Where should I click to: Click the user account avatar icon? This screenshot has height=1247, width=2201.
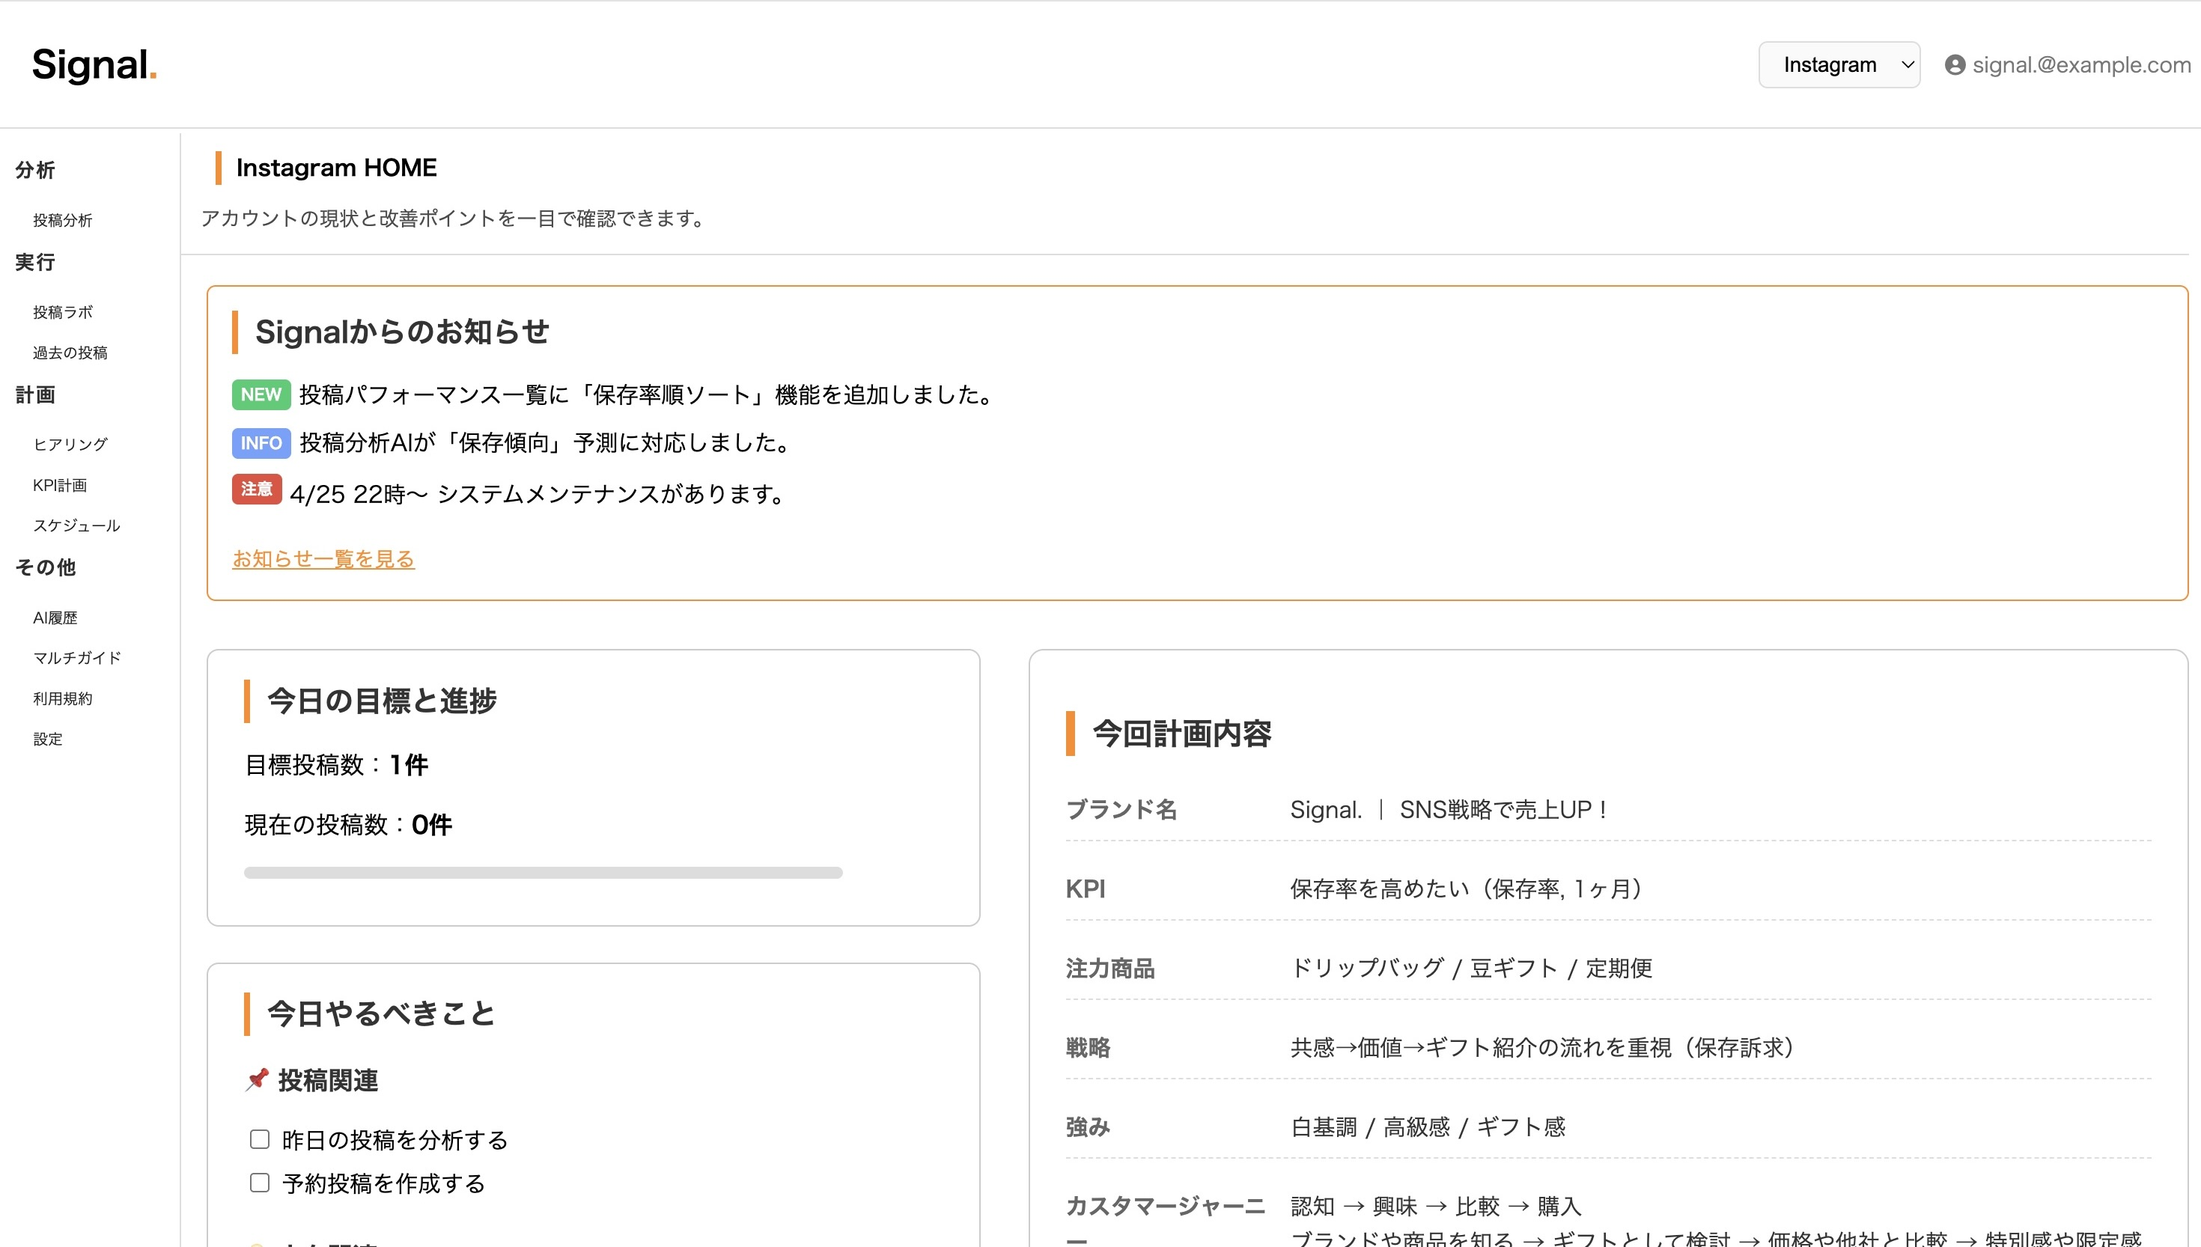(x=1955, y=65)
